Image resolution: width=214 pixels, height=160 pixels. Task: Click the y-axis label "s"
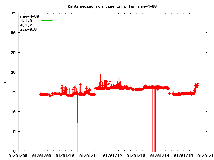coord(5,82)
